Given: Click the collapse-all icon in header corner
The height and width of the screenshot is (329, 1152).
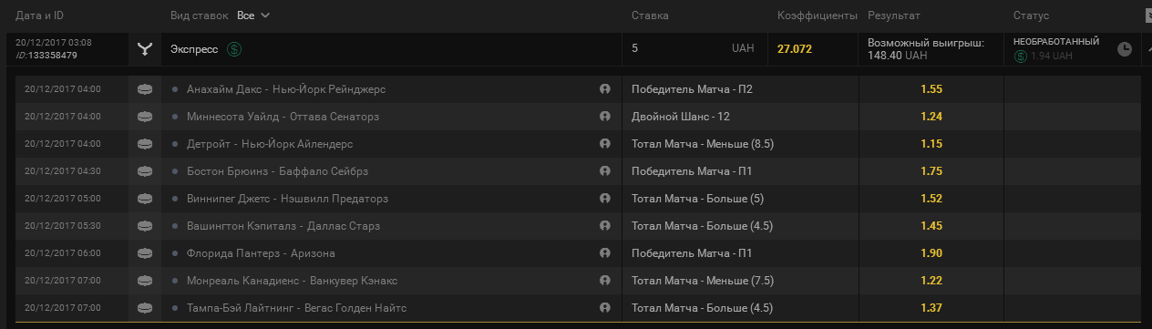Looking at the screenshot, I should click(x=1147, y=15).
